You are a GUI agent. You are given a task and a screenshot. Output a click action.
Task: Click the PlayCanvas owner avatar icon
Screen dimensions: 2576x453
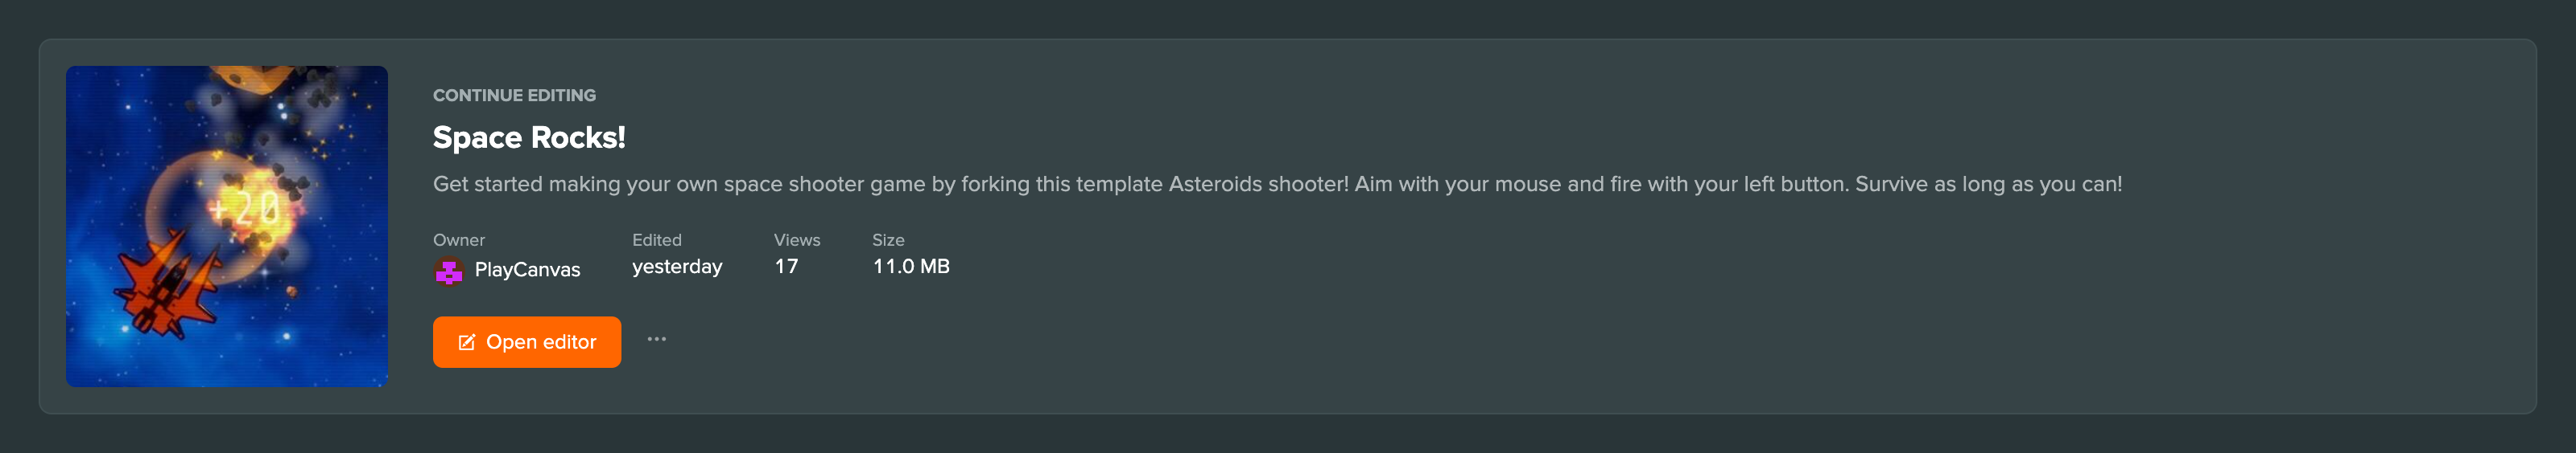(x=448, y=271)
